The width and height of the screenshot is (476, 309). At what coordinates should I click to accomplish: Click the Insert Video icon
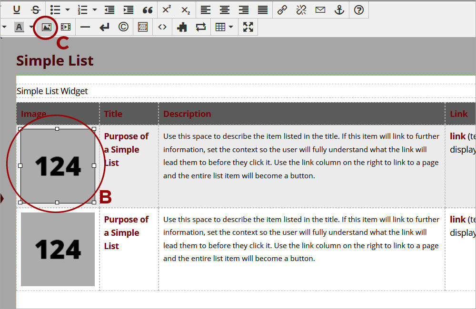click(x=66, y=27)
